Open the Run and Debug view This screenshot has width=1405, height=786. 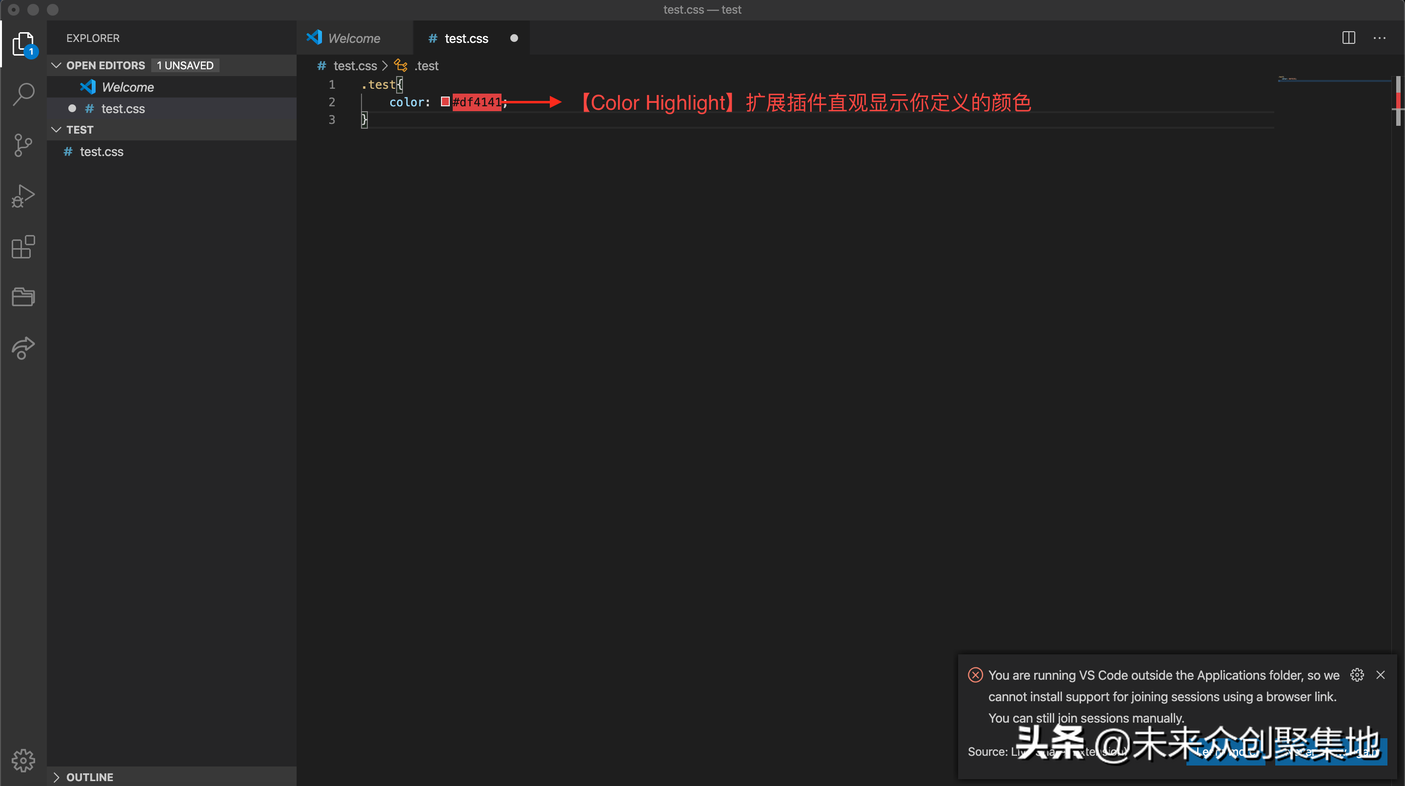point(23,196)
